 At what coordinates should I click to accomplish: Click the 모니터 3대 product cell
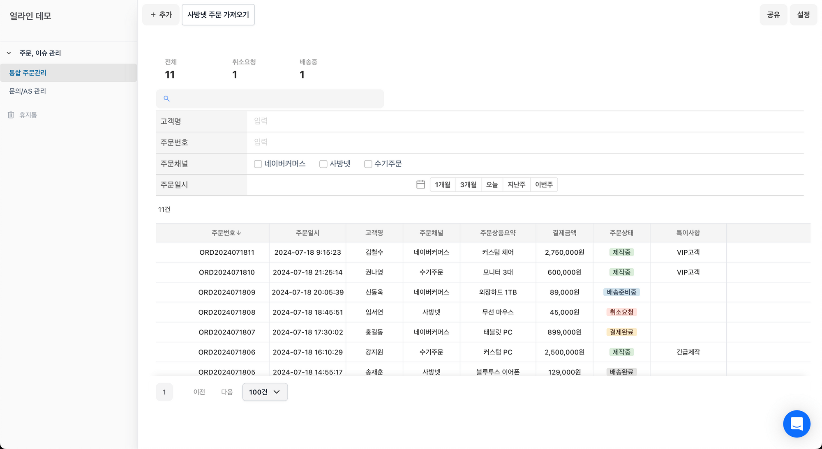498,272
